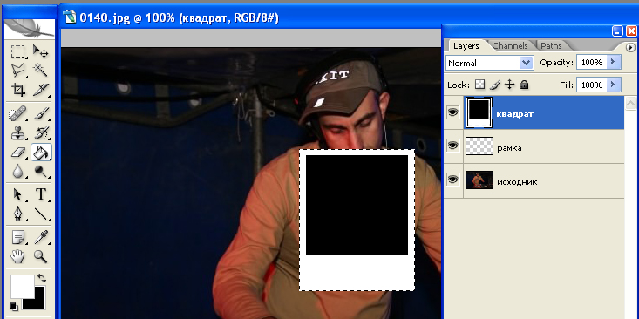Screen dimensions: 639x319
Task: Open the Normal blend mode dropdown
Action: click(x=489, y=63)
